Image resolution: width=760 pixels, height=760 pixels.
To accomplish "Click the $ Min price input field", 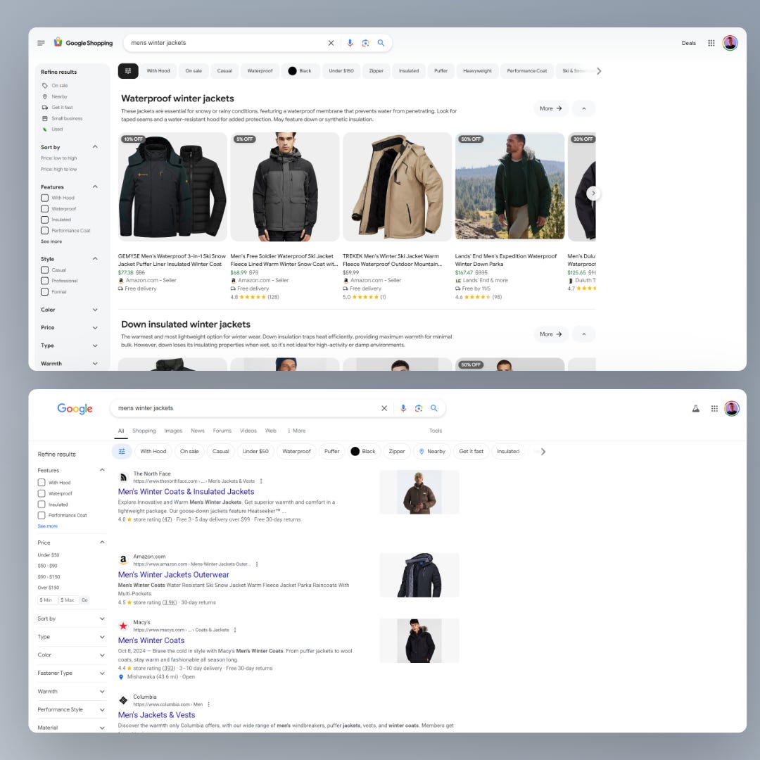I will click(x=48, y=600).
